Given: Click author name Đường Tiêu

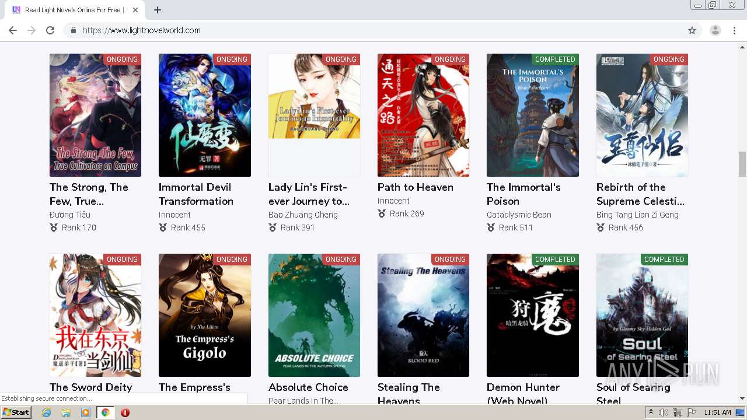Looking at the screenshot, I should pos(70,215).
